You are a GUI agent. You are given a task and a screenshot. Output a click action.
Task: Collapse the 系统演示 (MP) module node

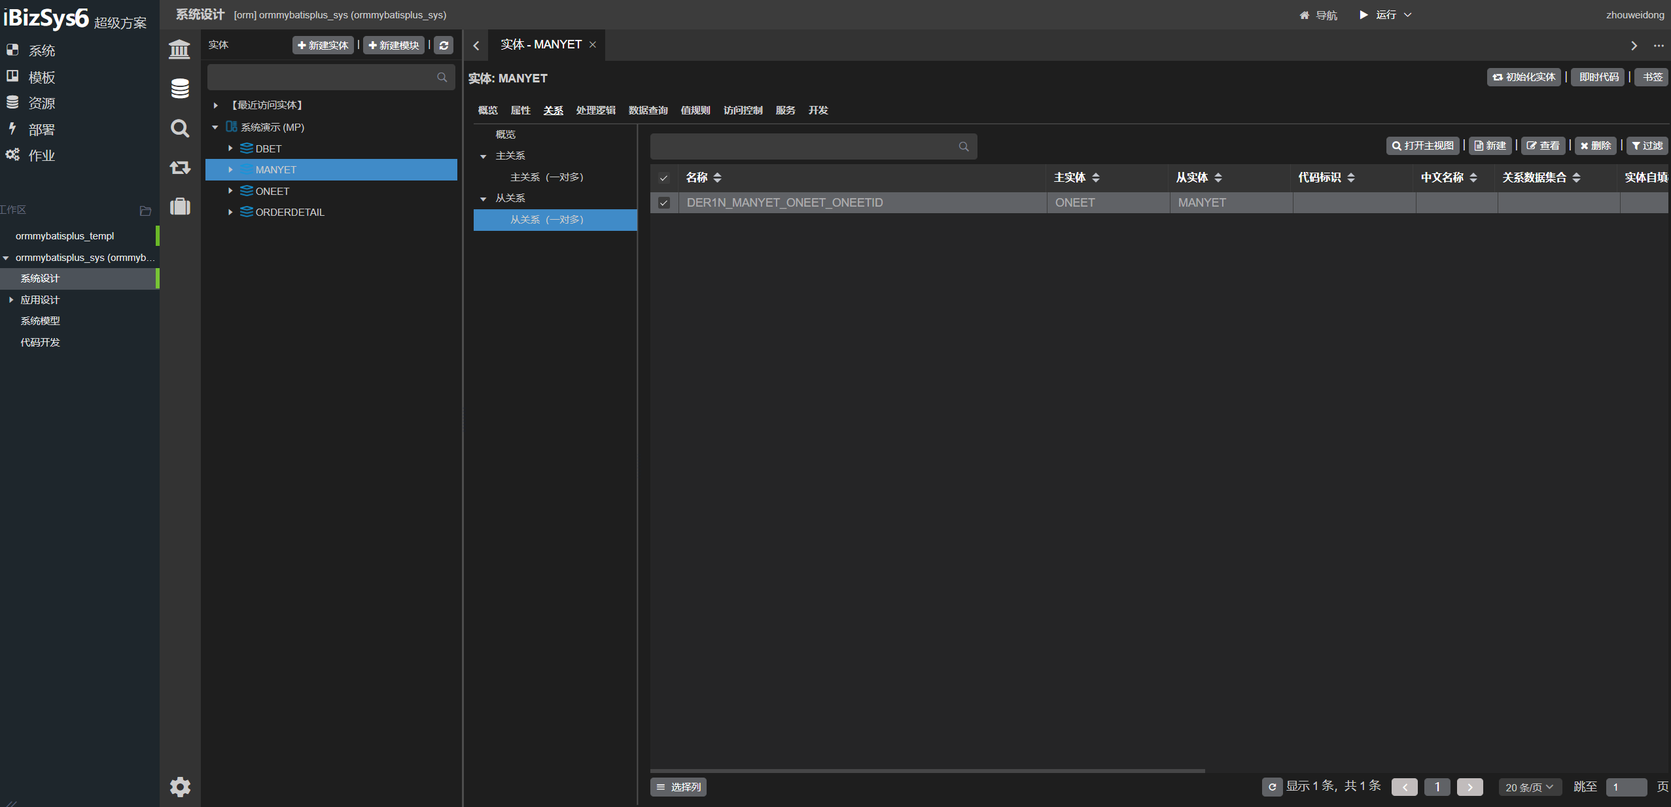click(215, 128)
